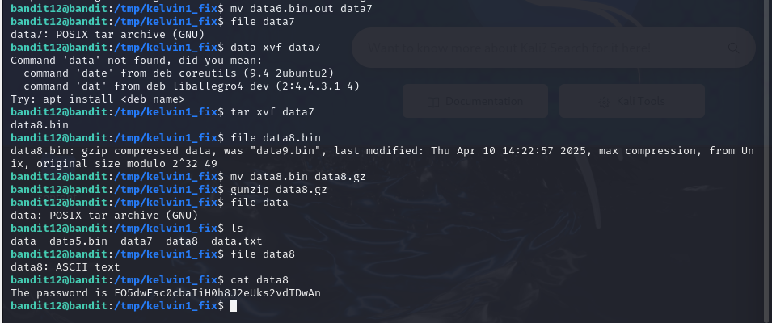Click the 'gunzip data8.gz' command
772x323 pixels.
(x=279, y=190)
